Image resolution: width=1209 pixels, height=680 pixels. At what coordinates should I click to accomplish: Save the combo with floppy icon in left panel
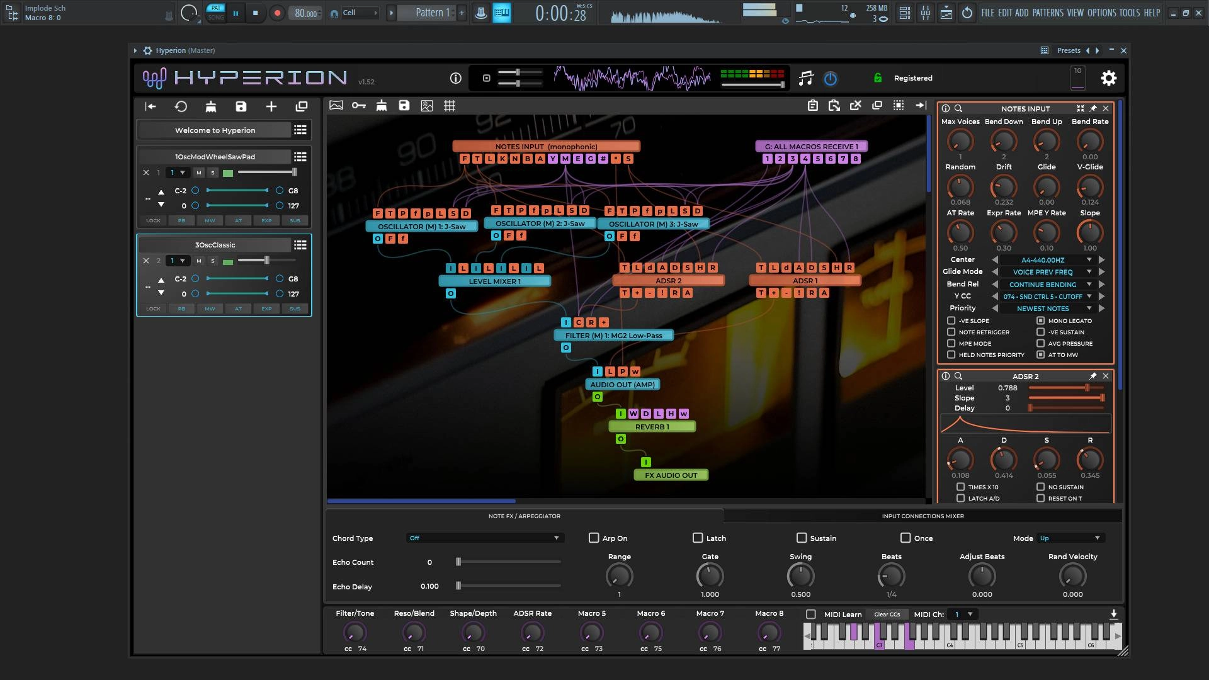(241, 106)
